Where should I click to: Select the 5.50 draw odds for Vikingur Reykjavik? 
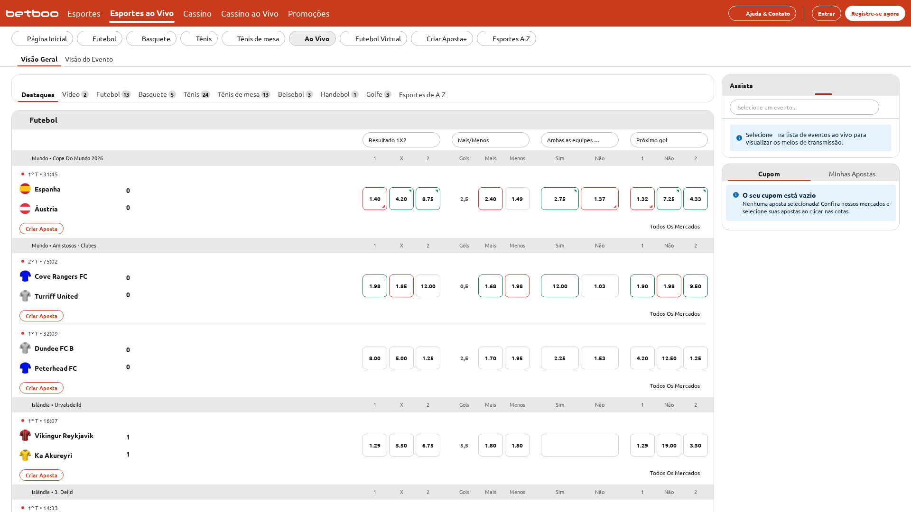pos(401,445)
